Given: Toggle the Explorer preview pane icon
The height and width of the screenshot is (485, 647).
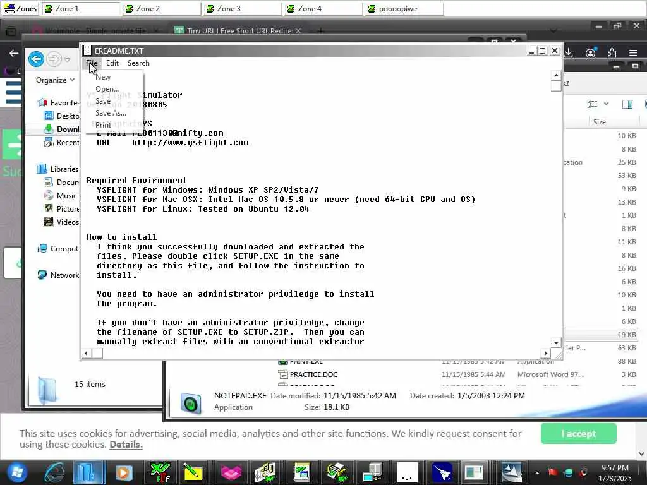Looking at the screenshot, I should pyautogui.click(x=627, y=104).
